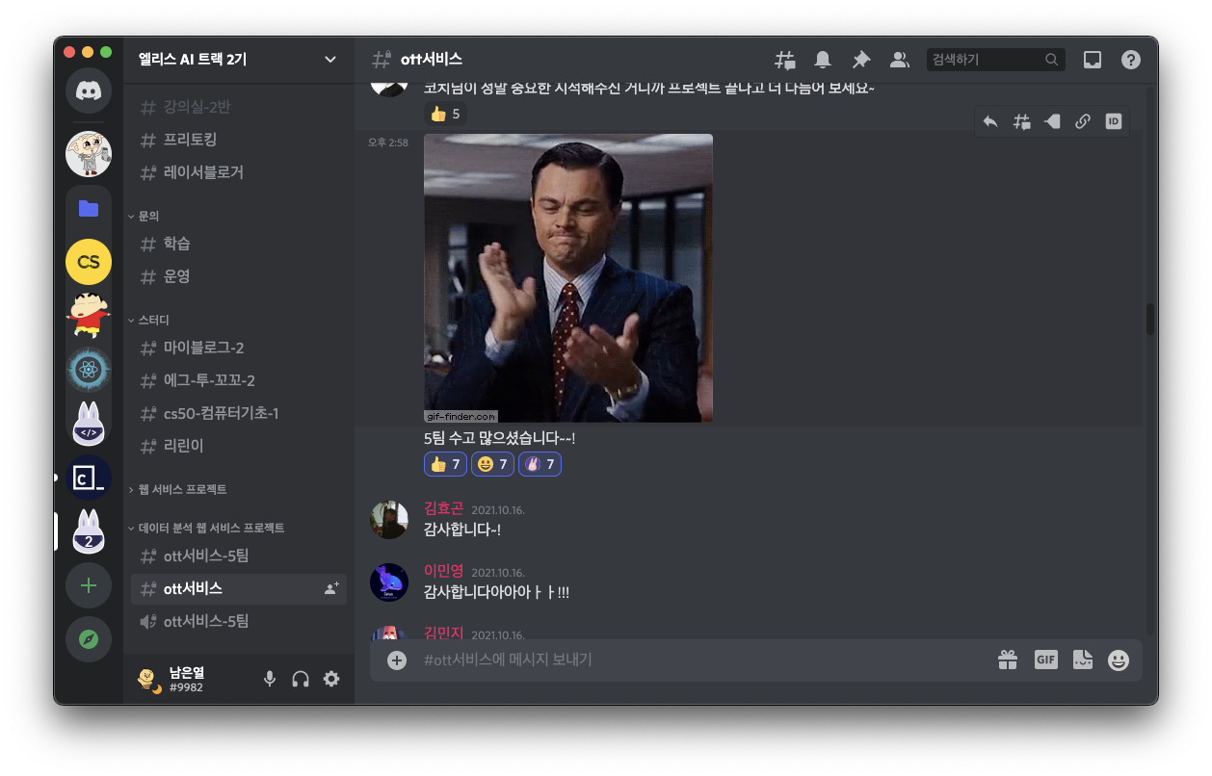Open the 에그-투-꼬꼬-2 channel
This screenshot has width=1212, height=776.
click(x=238, y=380)
